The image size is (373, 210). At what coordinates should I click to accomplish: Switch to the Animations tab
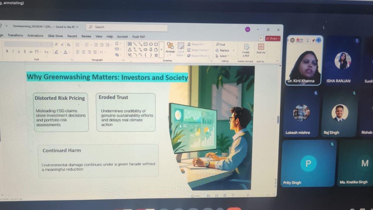[35, 36]
